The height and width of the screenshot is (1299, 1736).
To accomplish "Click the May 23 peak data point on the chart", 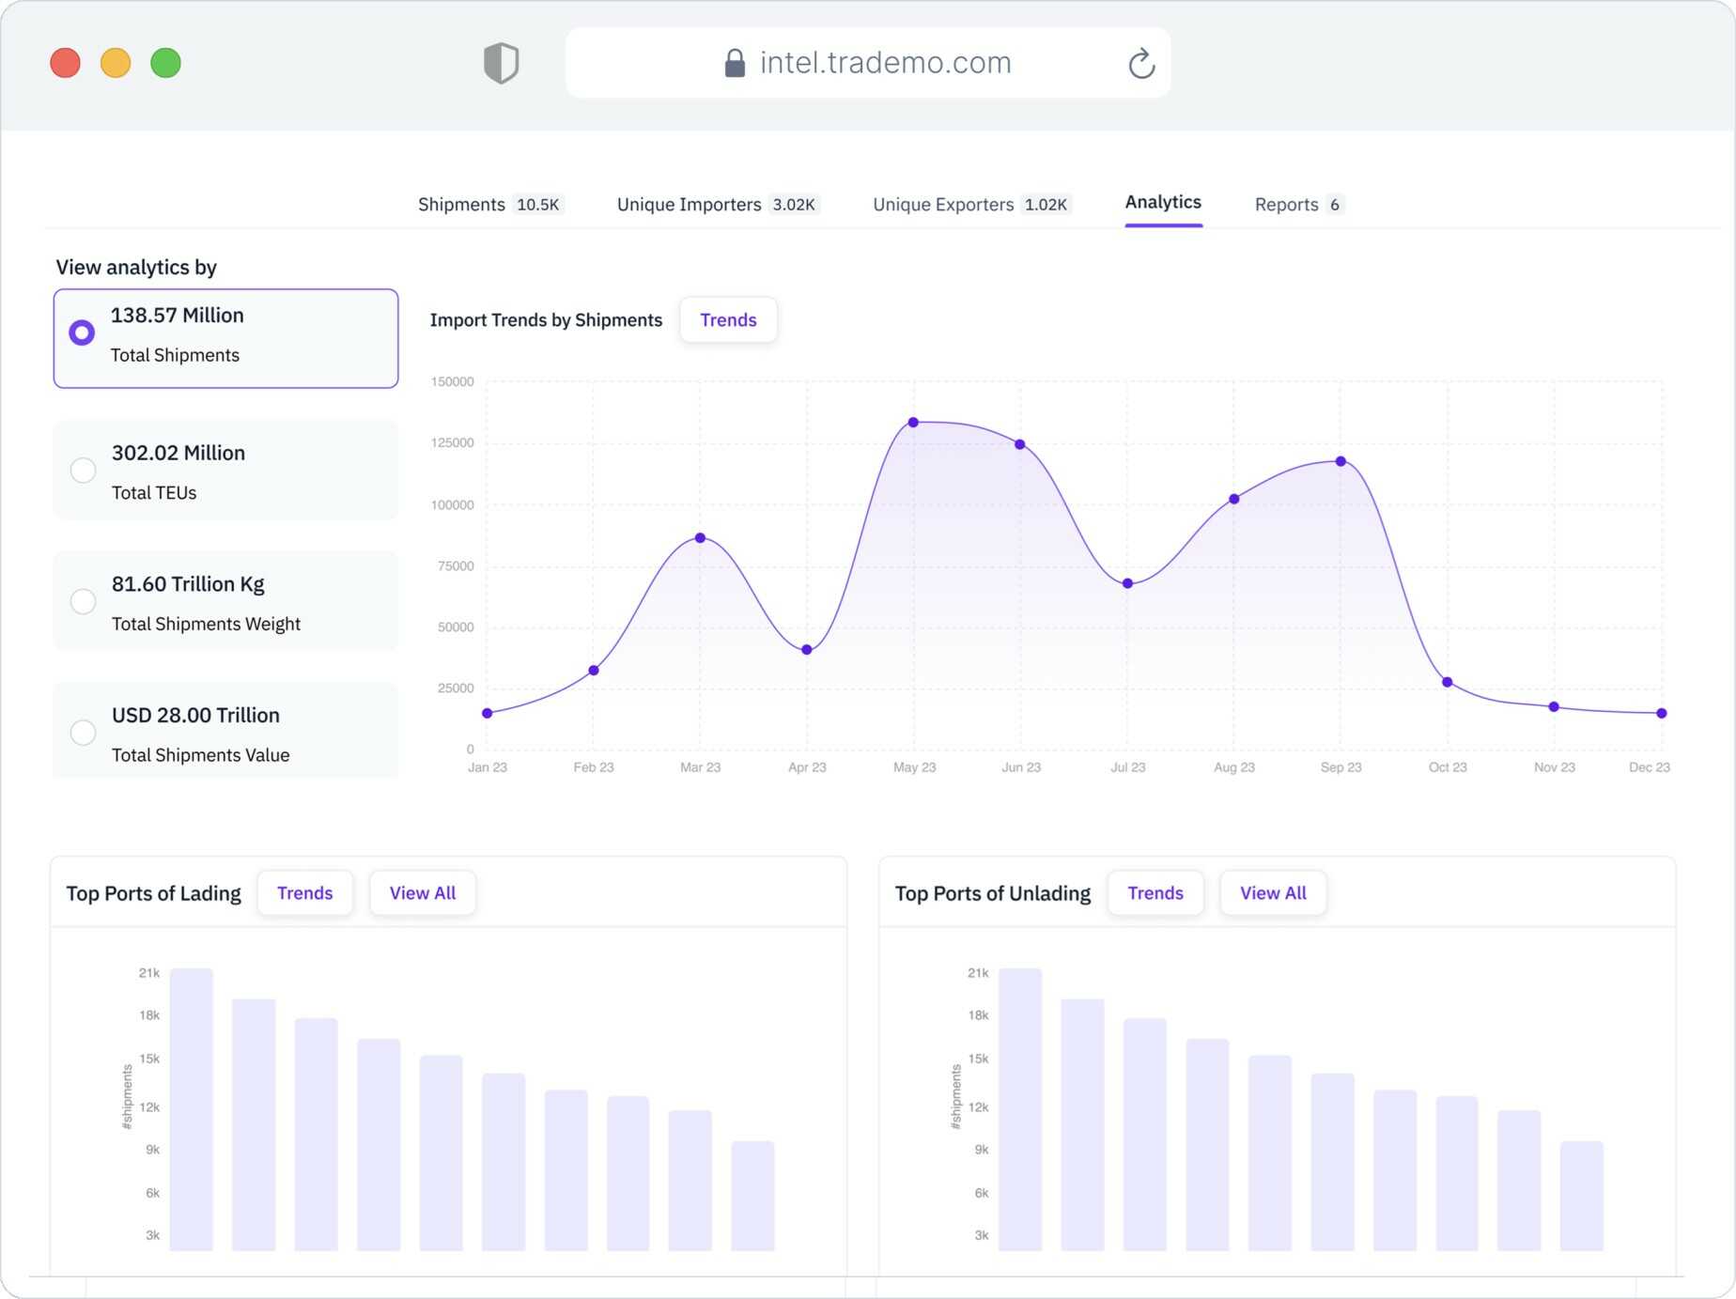I will [x=913, y=422].
